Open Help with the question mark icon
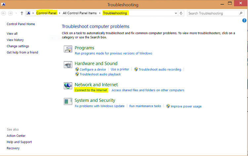 pos(244,20)
